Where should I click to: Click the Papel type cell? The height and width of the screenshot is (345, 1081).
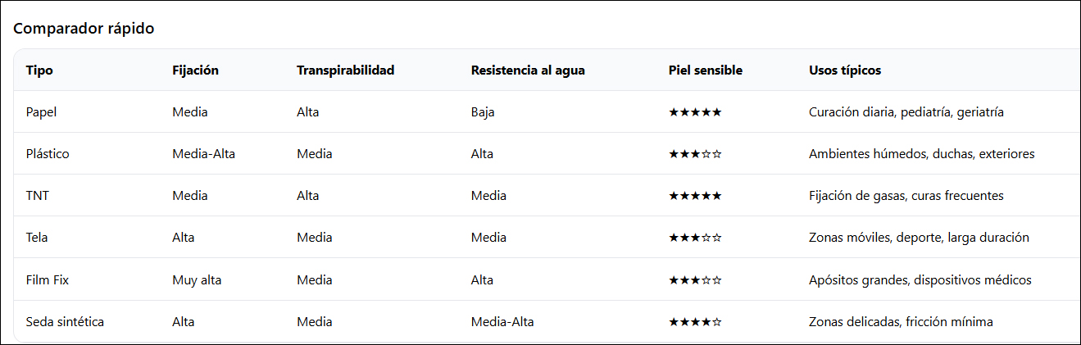pyautogui.click(x=42, y=112)
